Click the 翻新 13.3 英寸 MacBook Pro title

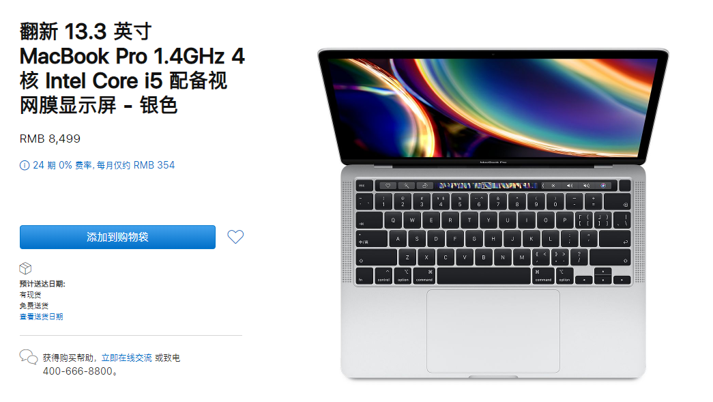[132, 68]
